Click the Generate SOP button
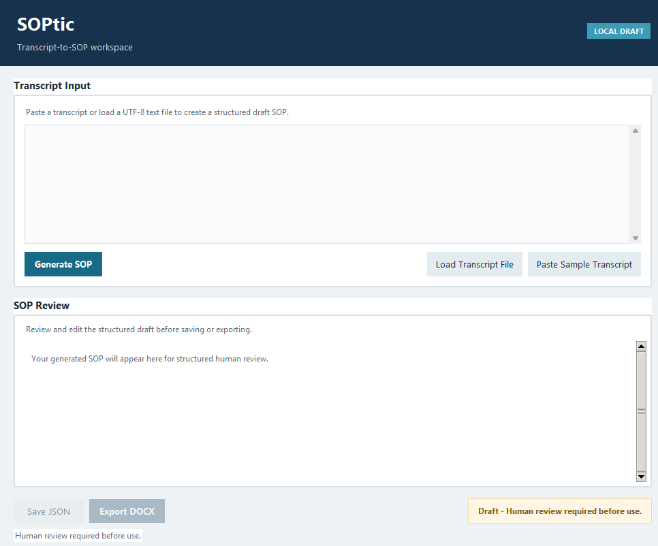Viewport: 658px width, 546px height. [x=63, y=264]
